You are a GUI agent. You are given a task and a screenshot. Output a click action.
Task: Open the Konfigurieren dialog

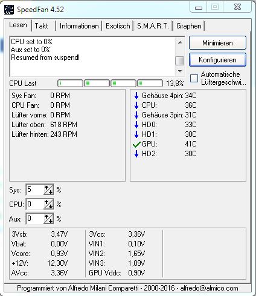click(x=217, y=60)
